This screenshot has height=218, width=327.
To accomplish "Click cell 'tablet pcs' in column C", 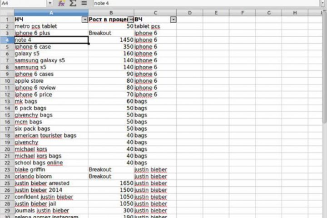I will tap(155, 26).
